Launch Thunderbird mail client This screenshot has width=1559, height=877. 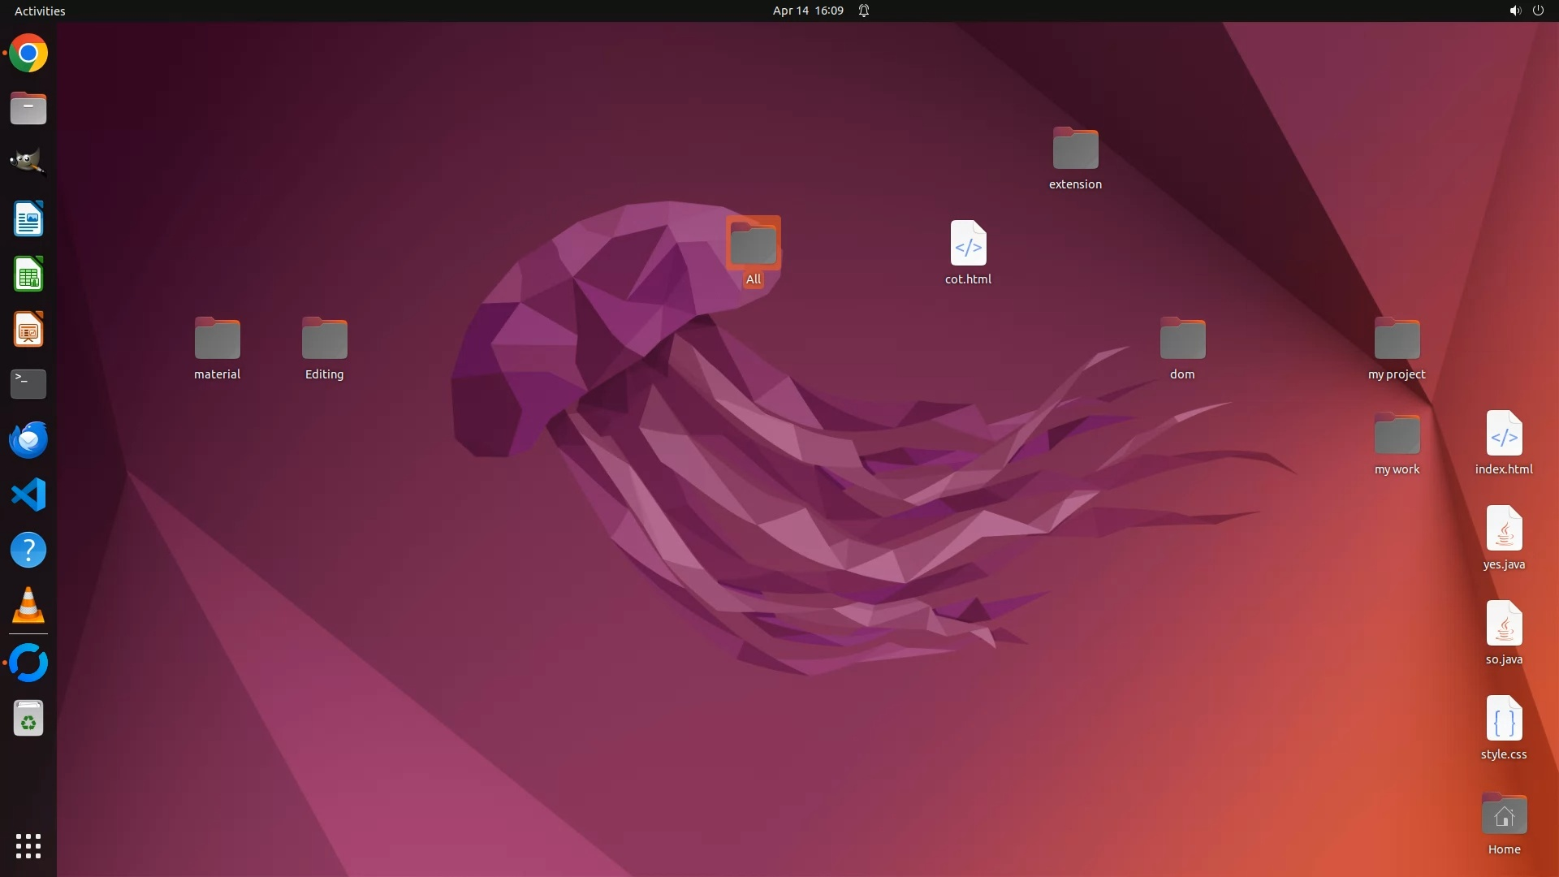[28, 439]
